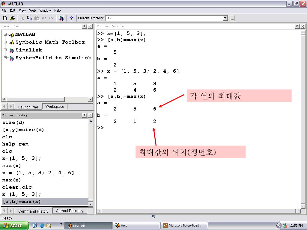The image size is (307, 230).
Task: Select Symbolic Math Toolbox in Launch Pad
Action: point(50,42)
